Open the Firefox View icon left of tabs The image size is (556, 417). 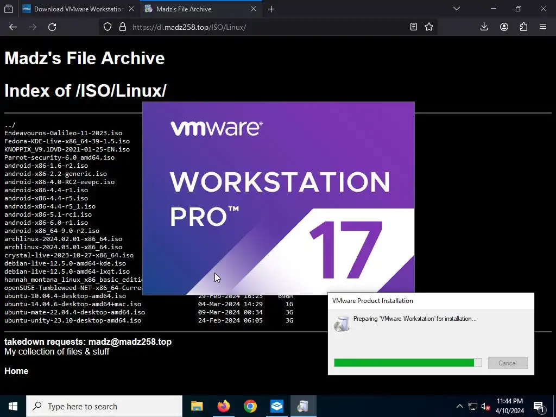point(9,9)
